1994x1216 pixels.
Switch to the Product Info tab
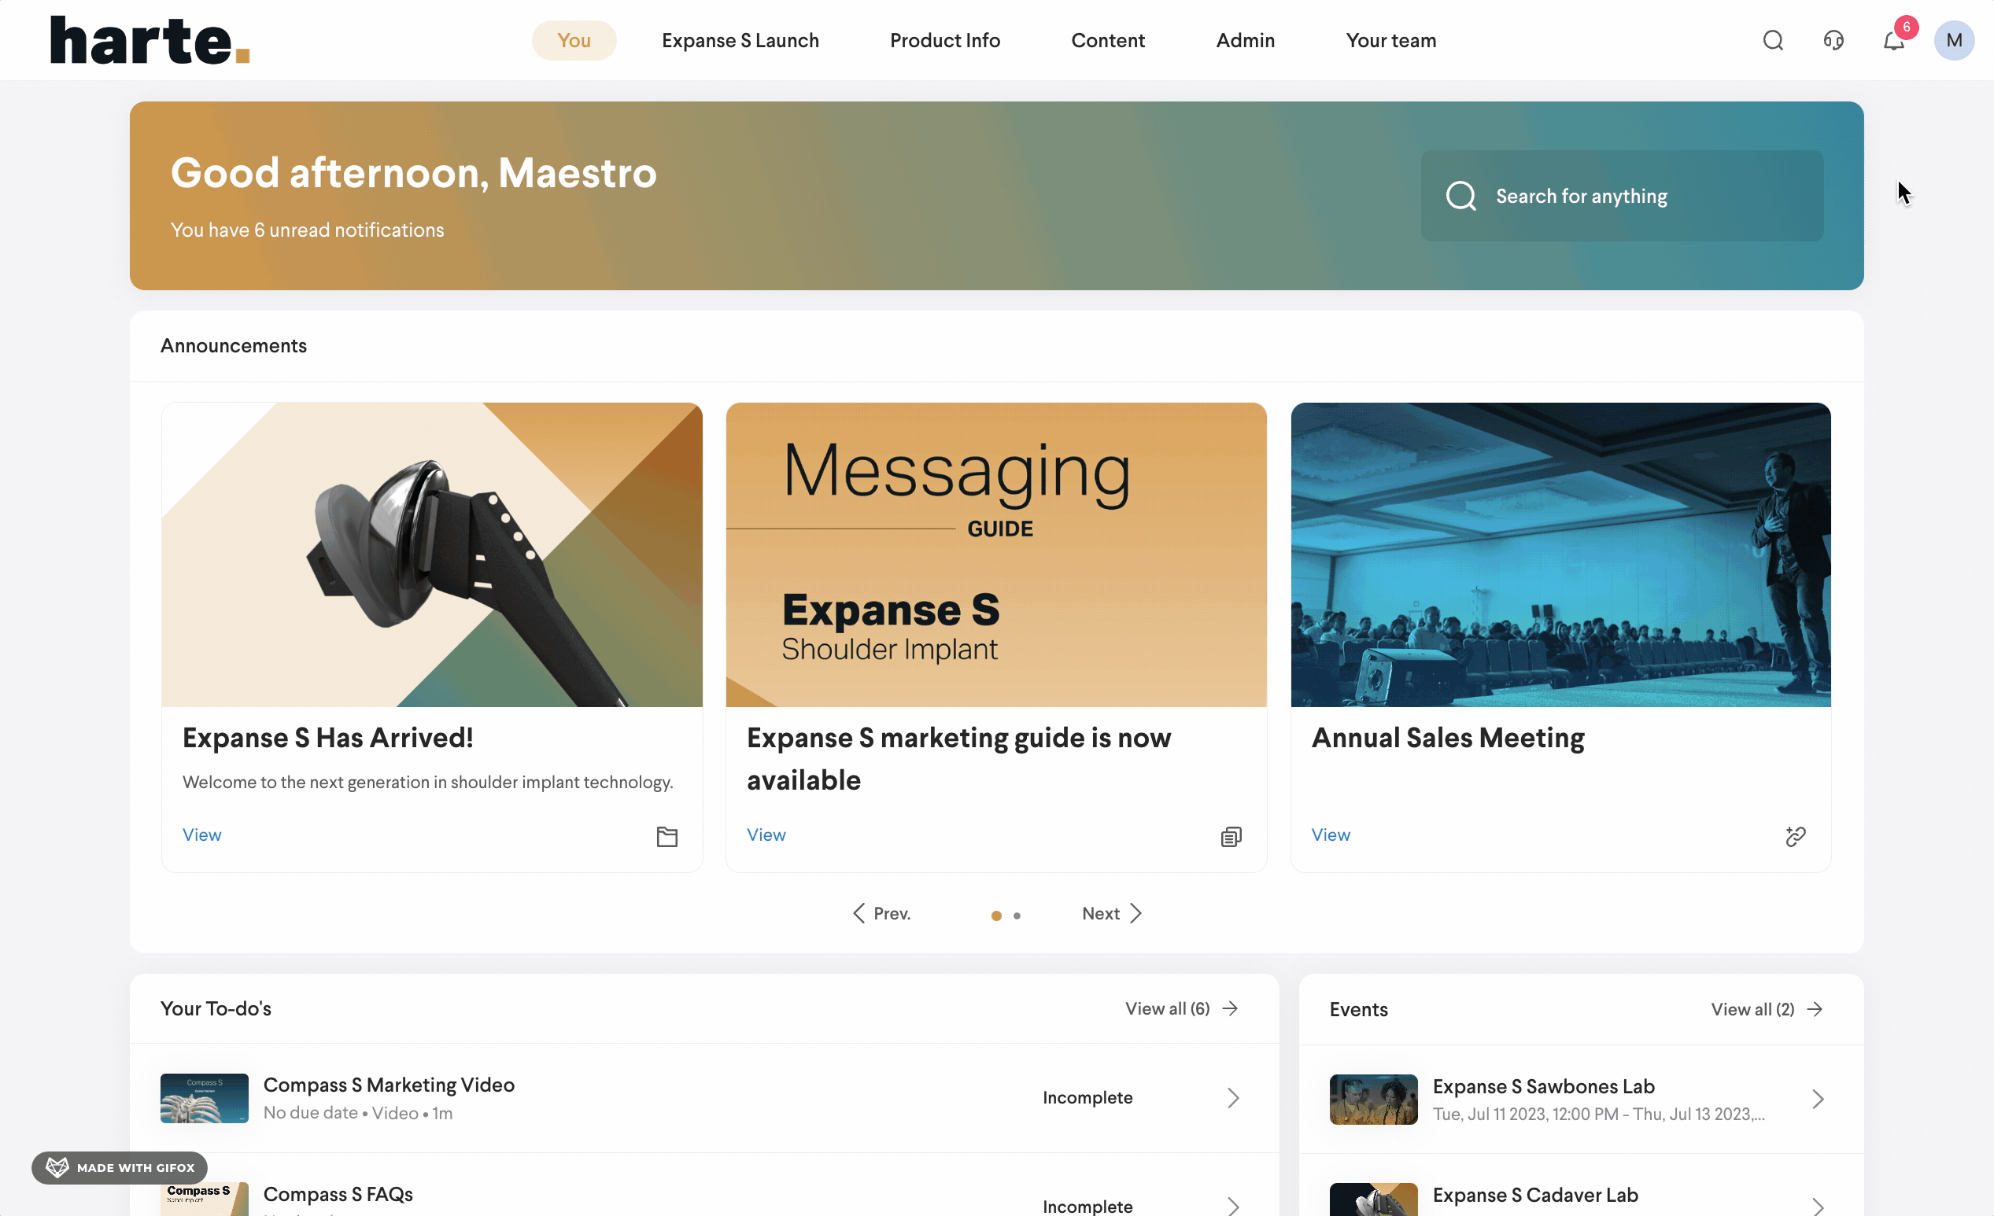click(944, 39)
